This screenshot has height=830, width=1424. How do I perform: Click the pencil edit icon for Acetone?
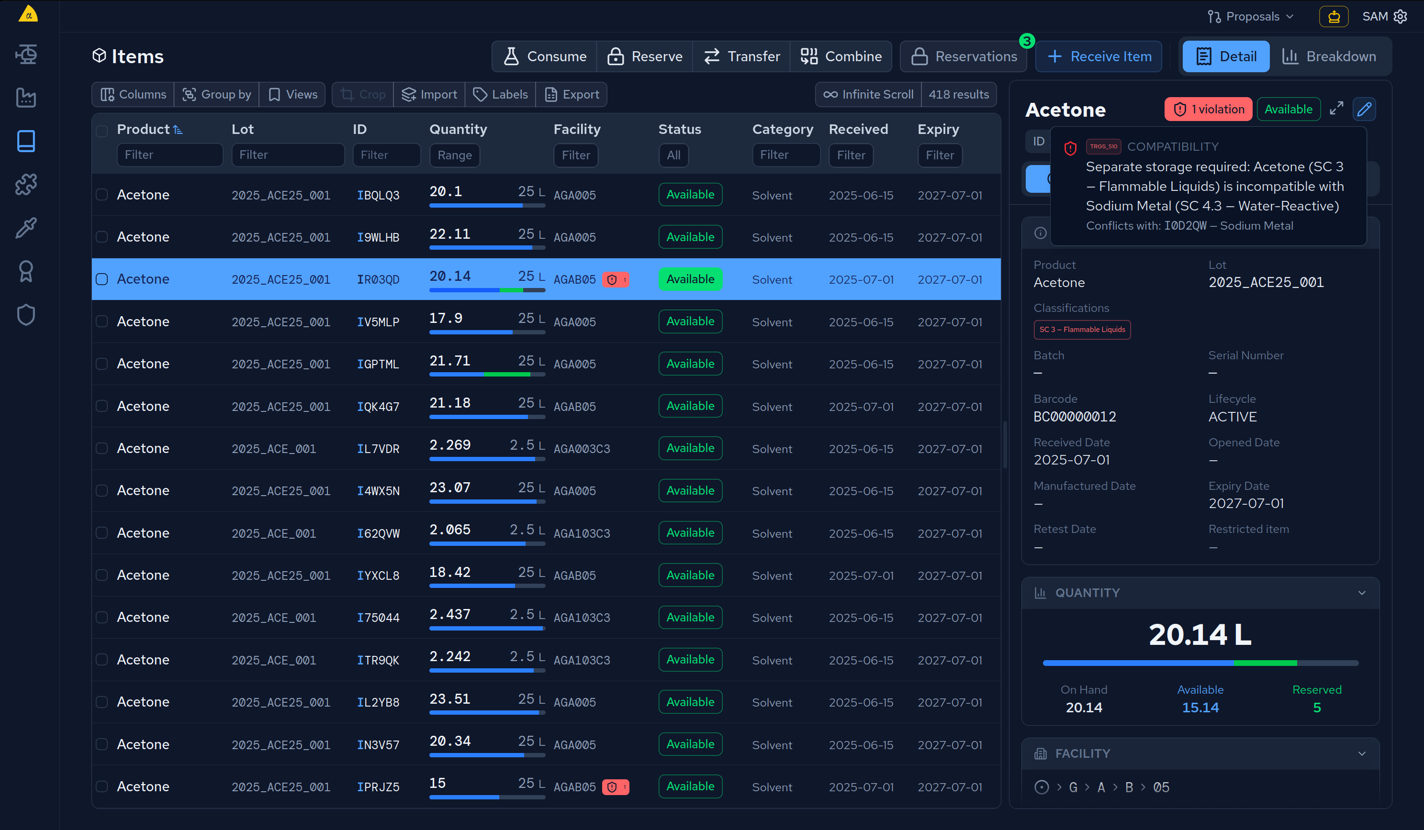1364,110
